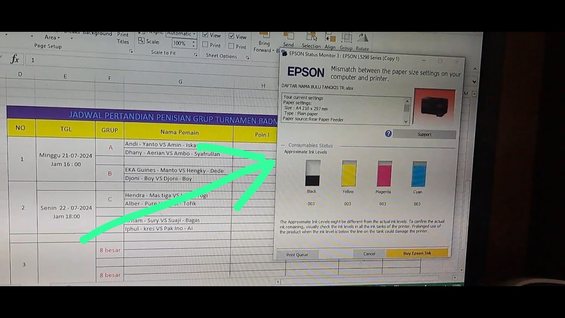Expand the formula bar chevron

pyautogui.click(x=474, y=82)
